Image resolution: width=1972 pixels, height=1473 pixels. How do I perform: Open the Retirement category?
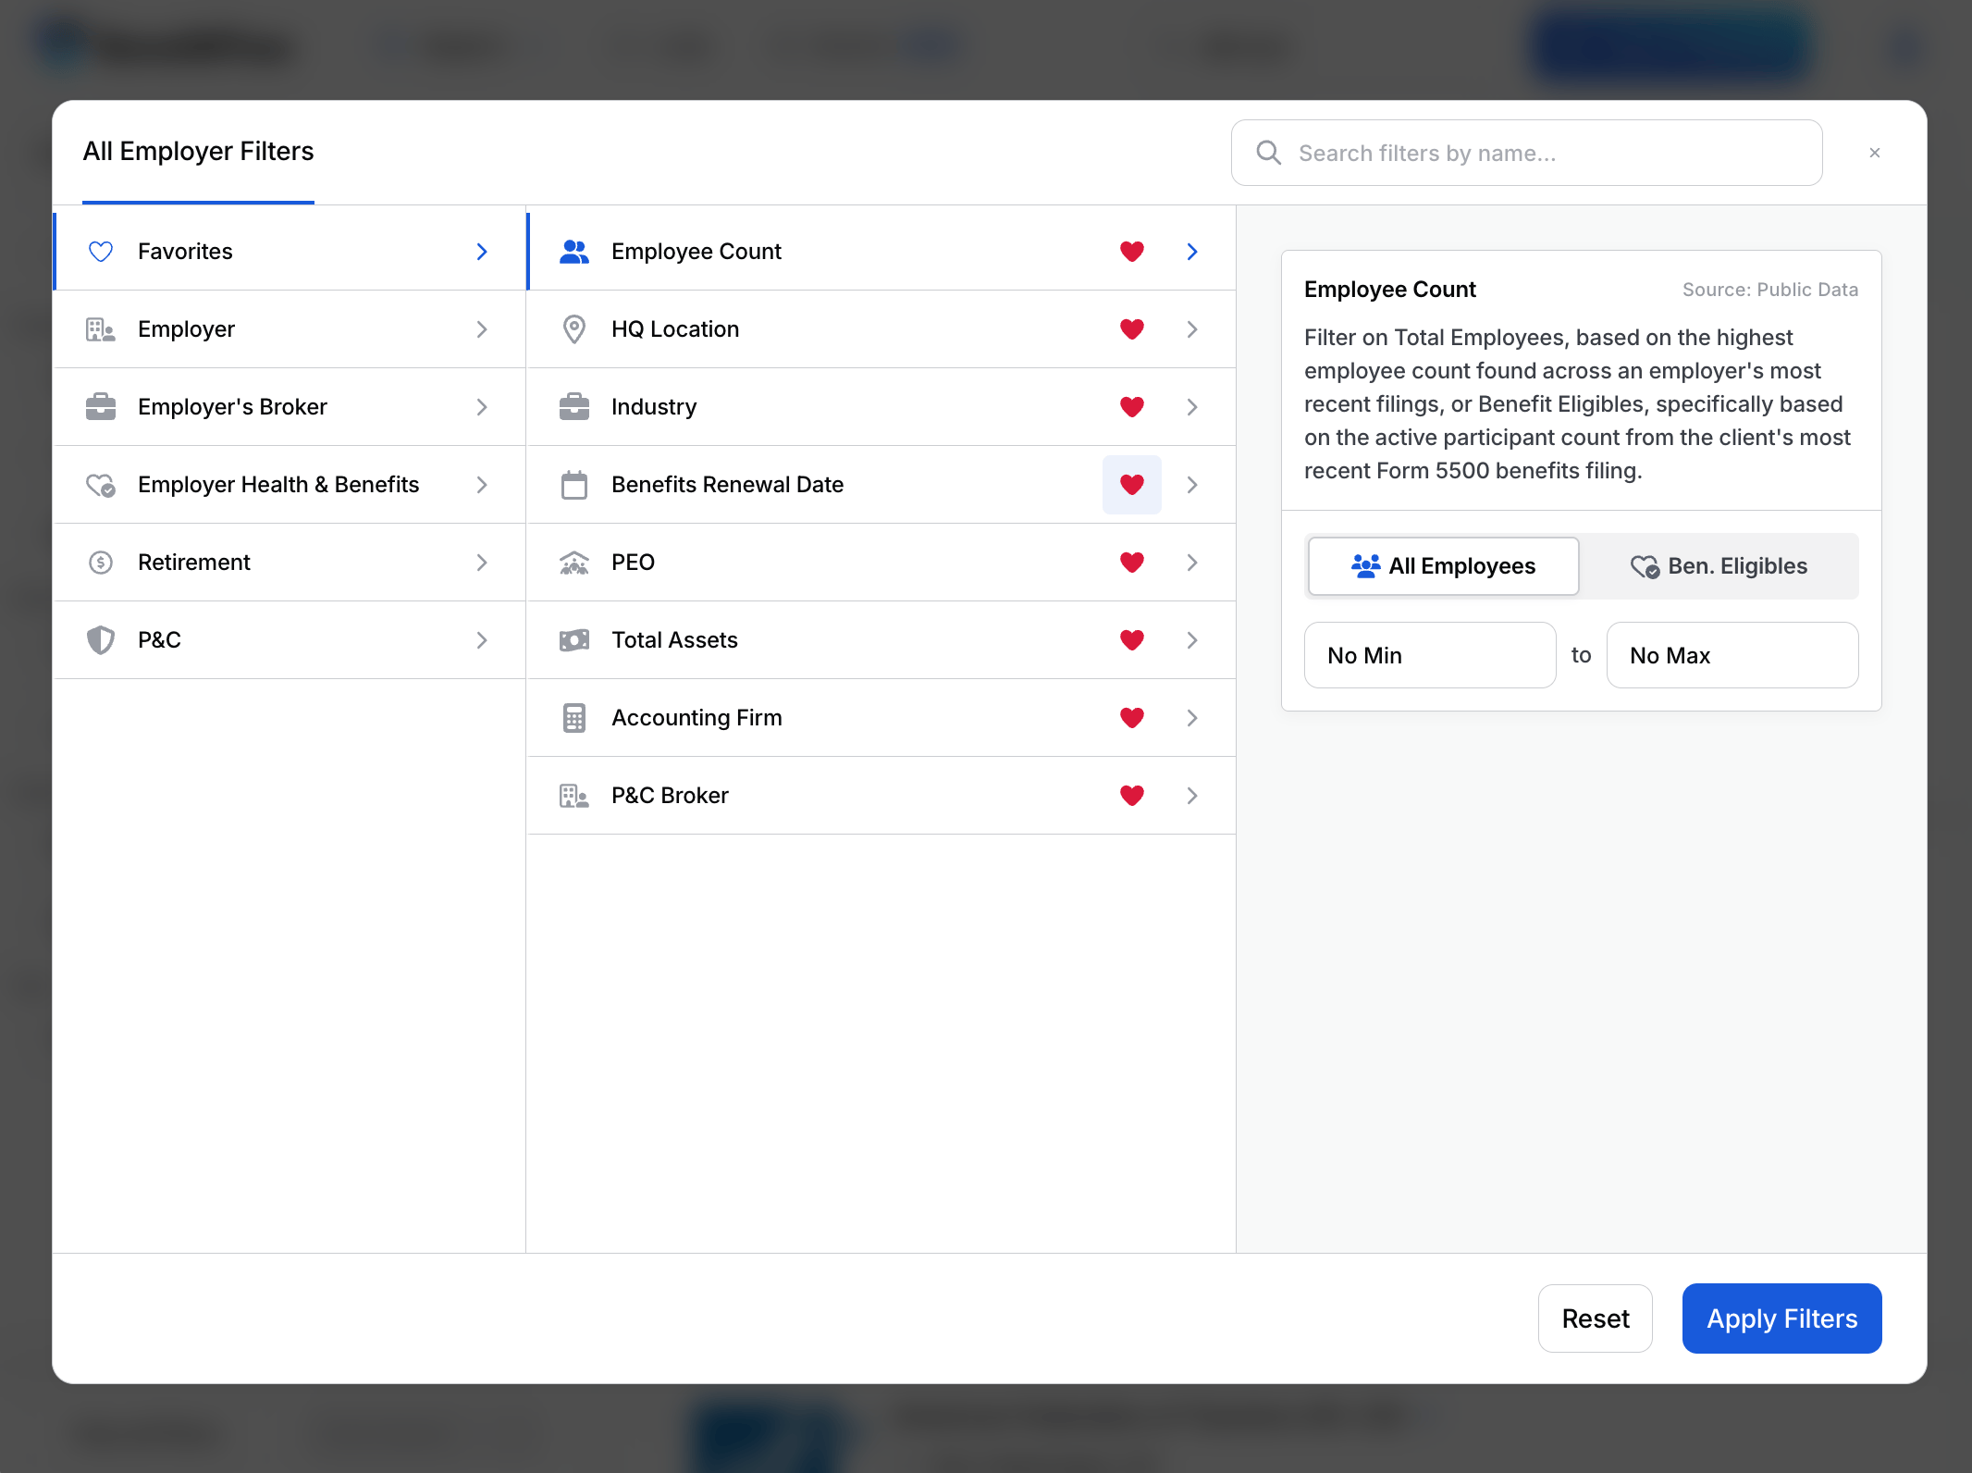click(x=290, y=563)
